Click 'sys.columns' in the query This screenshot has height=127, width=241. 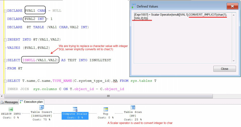(x=45, y=89)
